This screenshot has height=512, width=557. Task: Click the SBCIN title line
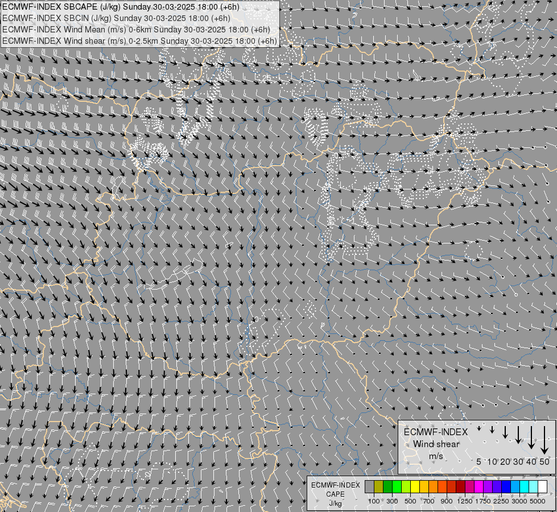click(116, 18)
